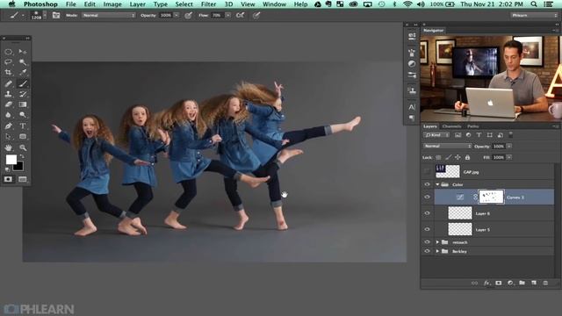Image resolution: width=562 pixels, height=316 pixels.
Task: Hide Layer 6
Action: click(427, 213)
